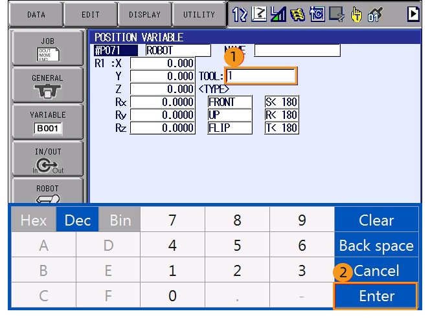This screenshot has height=318, width=430.
Task: Open the JOB main menu
Action: coord(47,48)
